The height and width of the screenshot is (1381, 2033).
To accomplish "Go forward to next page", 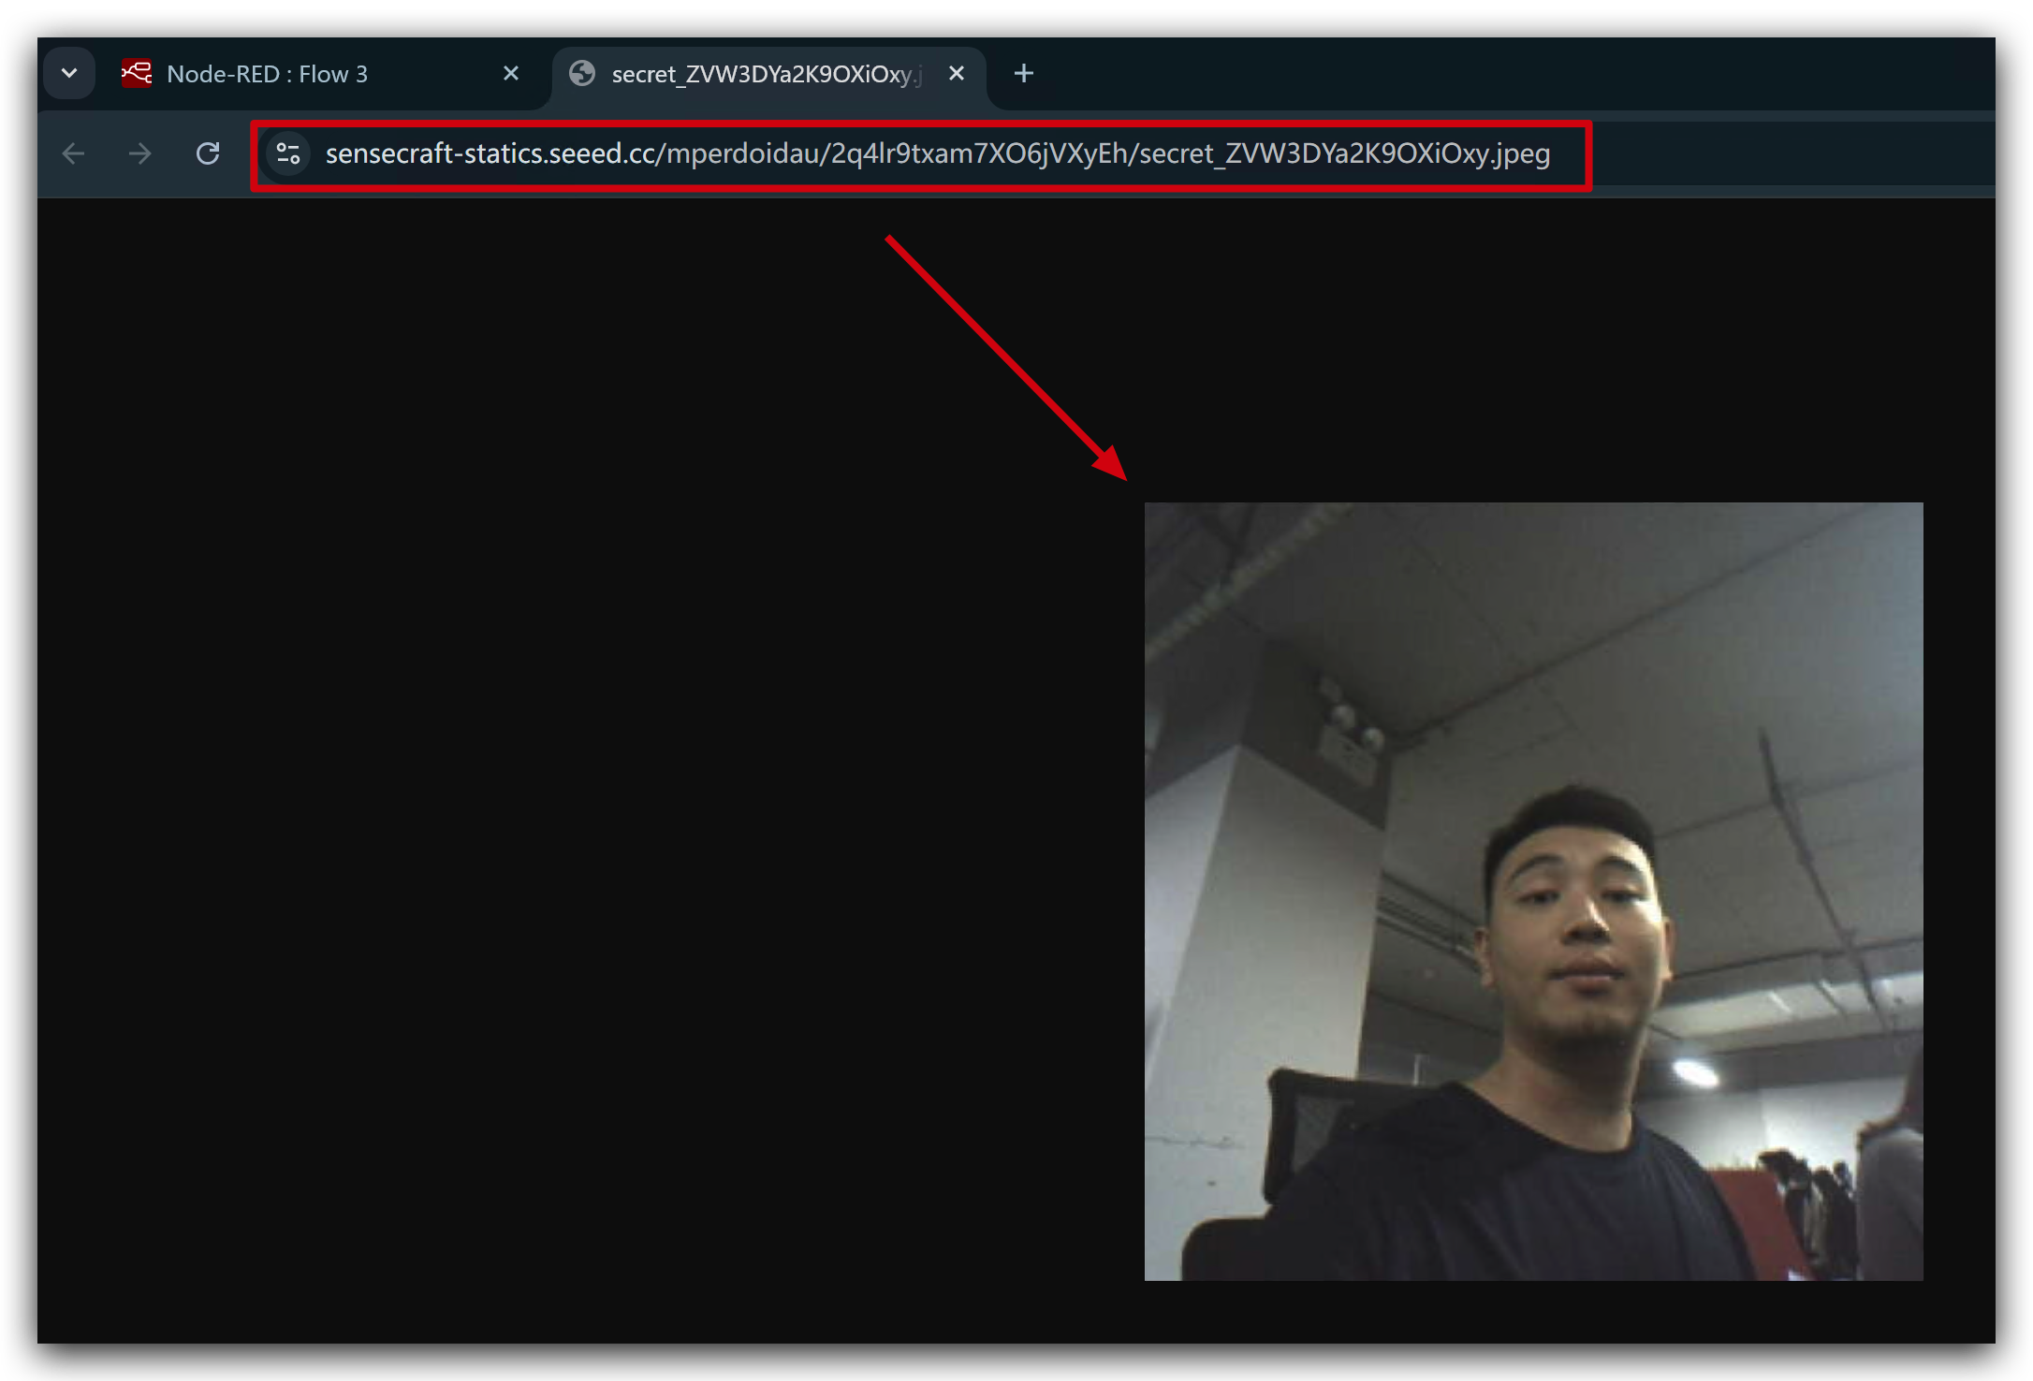I will pyautogui.click(x=140, y=153).
